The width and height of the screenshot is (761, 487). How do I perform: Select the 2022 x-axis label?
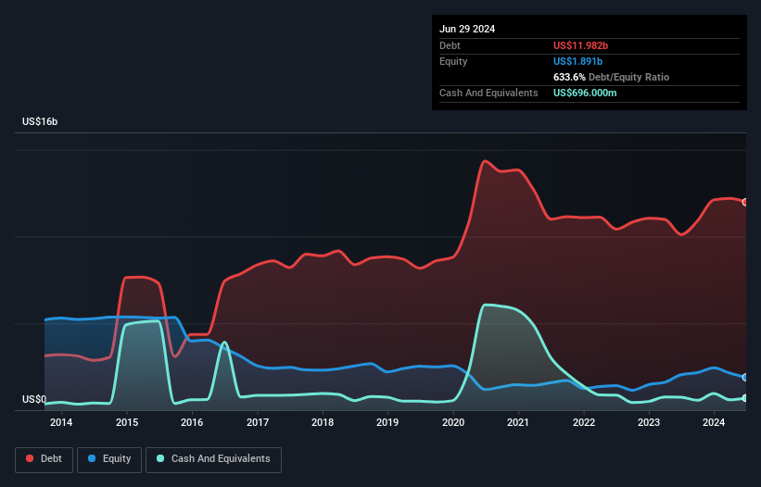583,422
